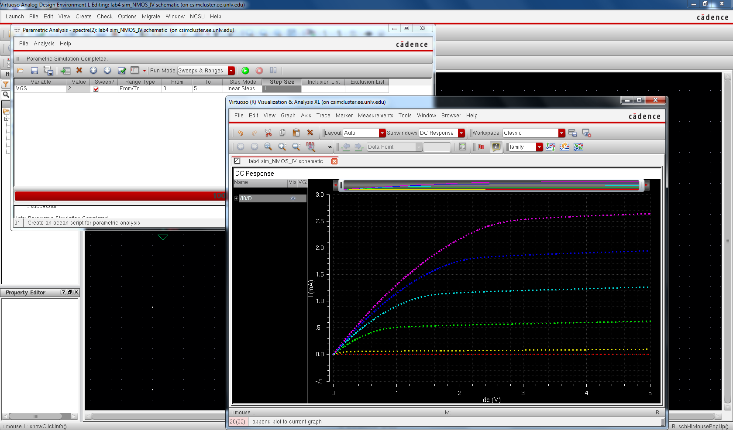Delete trace with X icon in Visualization toolbar
This screenshot has height=430, width=733.
[310, 133]
